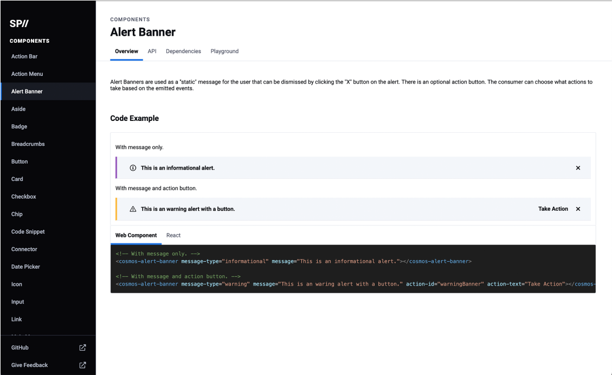The height and width of the screenshot is (375, 612).
Task: Close the warning alert banner
Action: click(578, 209)
